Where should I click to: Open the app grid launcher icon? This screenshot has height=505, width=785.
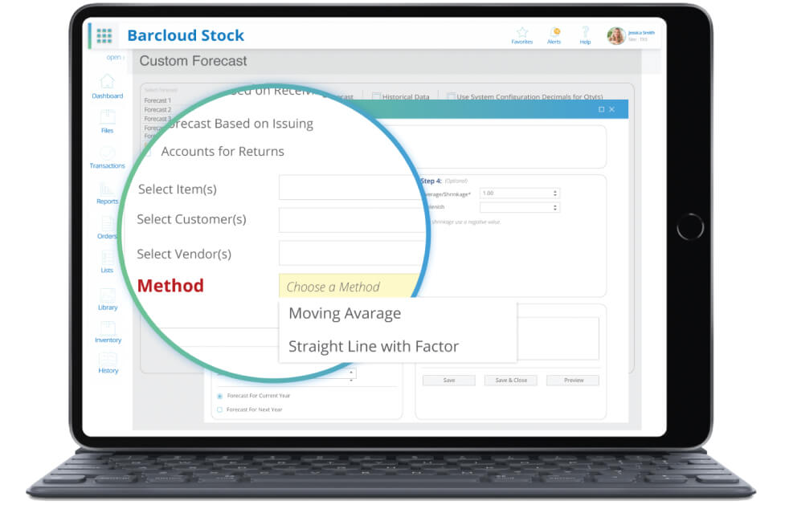(x=104, y=35)
